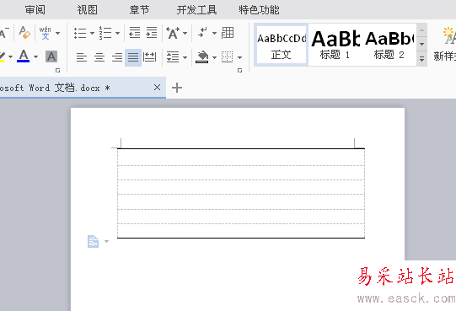This screenshot has height=311, width=456.
Task: Align text to the left
Action: point(82,57)
